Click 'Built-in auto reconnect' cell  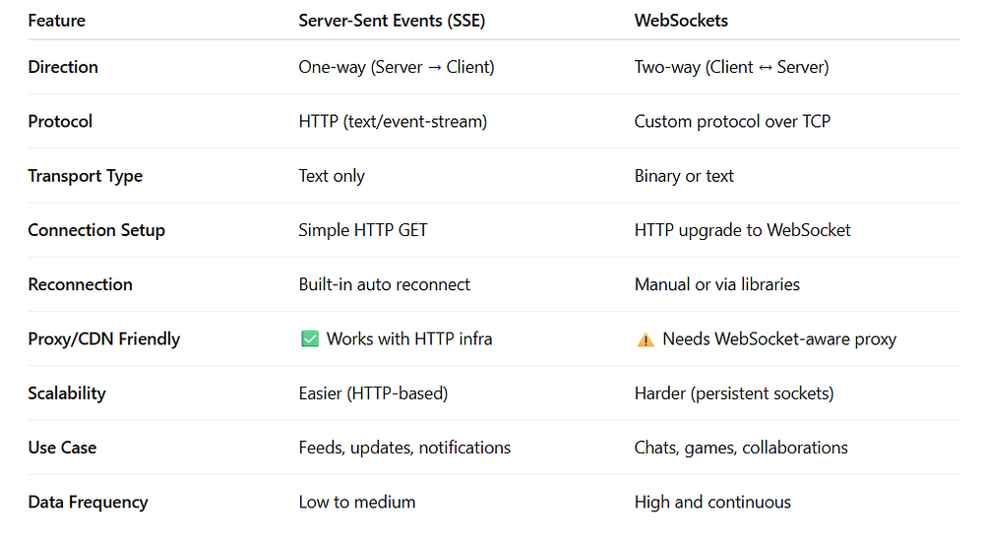pyautogui.click(x=384, y=284)
